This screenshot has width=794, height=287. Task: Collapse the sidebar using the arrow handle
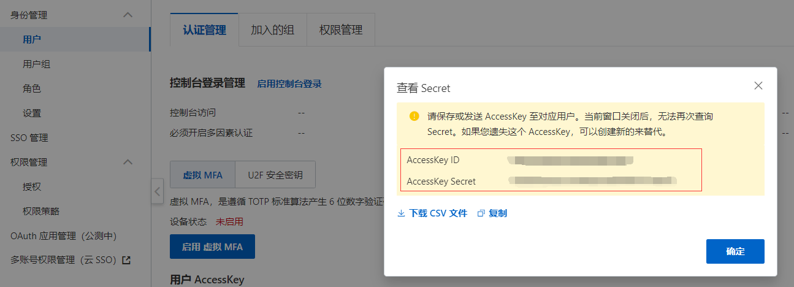coord(157,191)
